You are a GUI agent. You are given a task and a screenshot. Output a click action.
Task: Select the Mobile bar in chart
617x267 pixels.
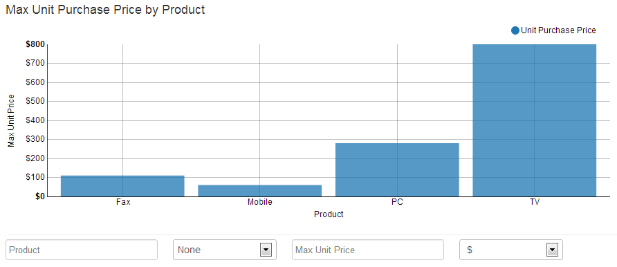click(259, 191)
